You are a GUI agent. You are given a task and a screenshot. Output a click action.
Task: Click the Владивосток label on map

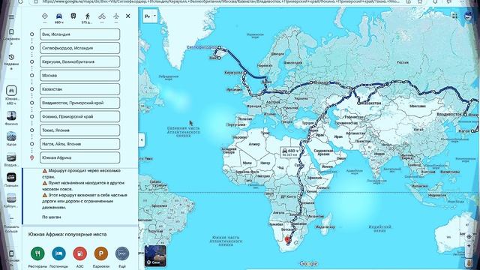click(x=449, y=114)
